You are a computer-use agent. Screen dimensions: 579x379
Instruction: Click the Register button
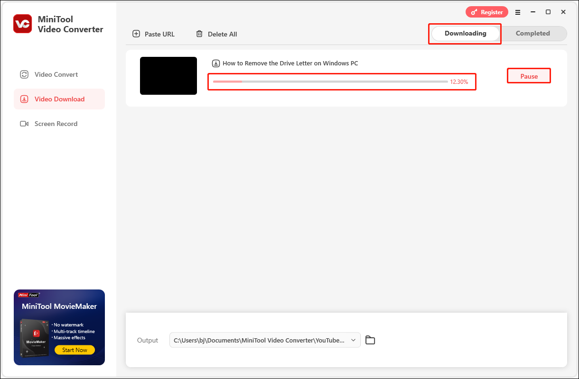click(x=487, y=12)
